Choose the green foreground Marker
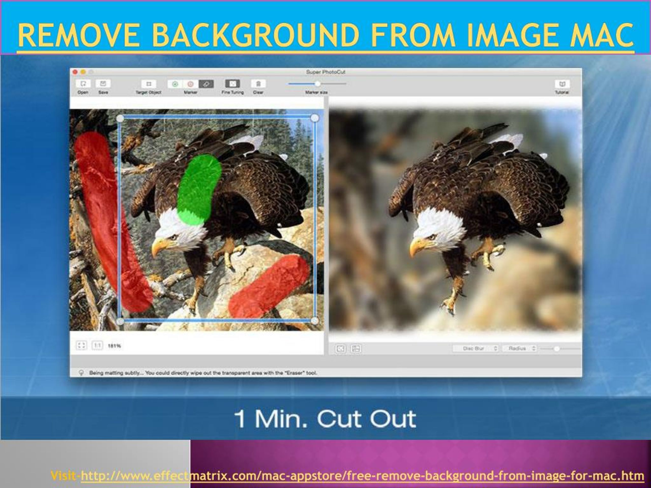This screenshot has height=488, width=651. (x=175, y=84)
